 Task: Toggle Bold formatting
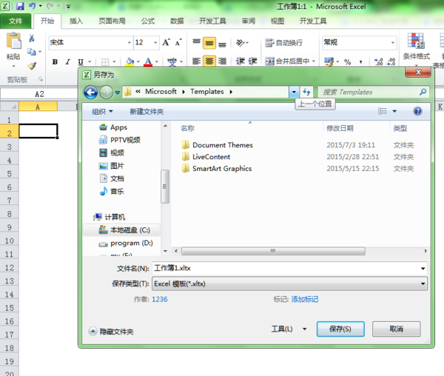(55, 61)
